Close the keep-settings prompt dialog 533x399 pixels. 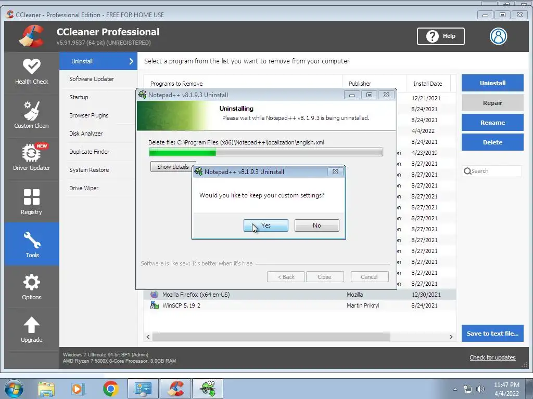[336, 171]
